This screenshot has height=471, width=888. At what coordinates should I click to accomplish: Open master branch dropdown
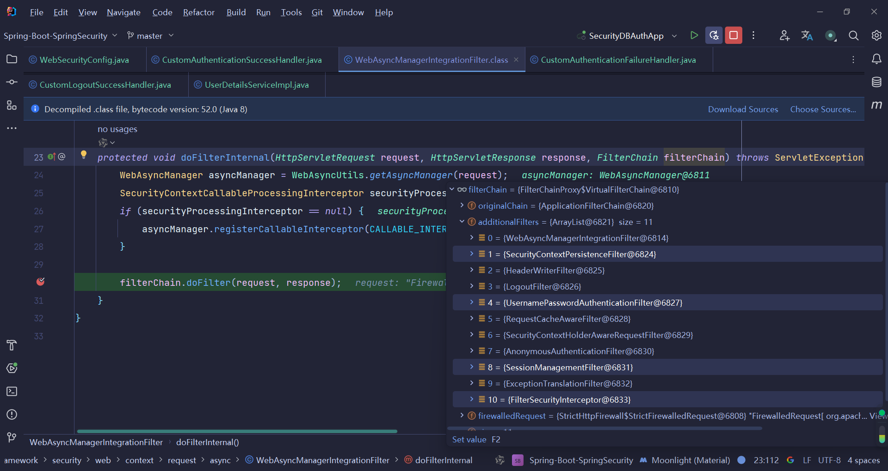150,36
